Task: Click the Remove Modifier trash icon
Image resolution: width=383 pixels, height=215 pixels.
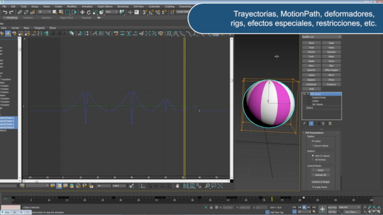Action: [323, 124]
